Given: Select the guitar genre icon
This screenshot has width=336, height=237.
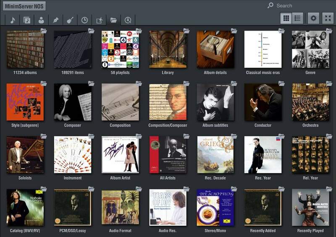Looking at the screenshot, I should pyautogui.click(x=70, y=20).
